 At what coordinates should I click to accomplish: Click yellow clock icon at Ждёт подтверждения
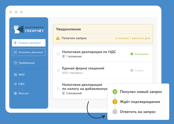115,101
